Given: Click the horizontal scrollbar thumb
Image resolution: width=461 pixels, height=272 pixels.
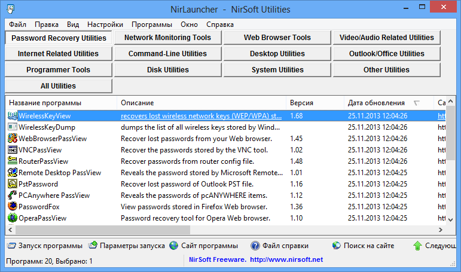Looking at the screenshot, I should point(103,230).
